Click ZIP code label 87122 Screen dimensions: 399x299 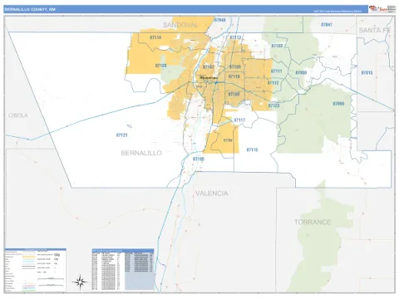277,46
